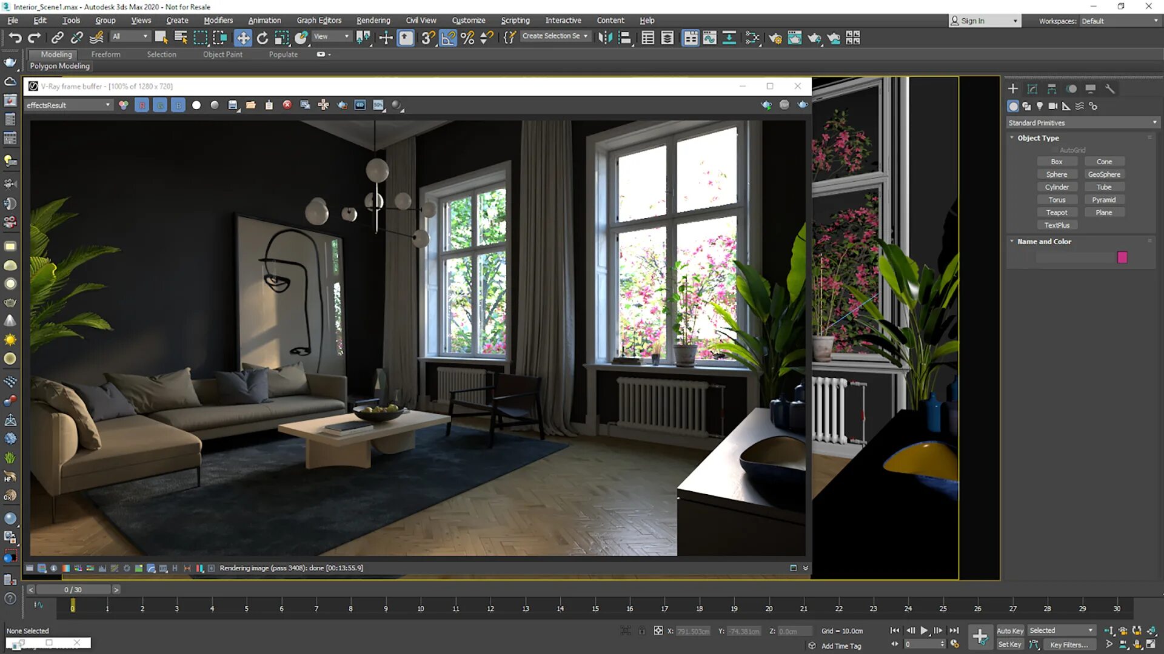Click the Modifiers menu item
Image resolution: width=1164 pixels, height=654 pixels.
pyautogui.click(x=218, y=20)
